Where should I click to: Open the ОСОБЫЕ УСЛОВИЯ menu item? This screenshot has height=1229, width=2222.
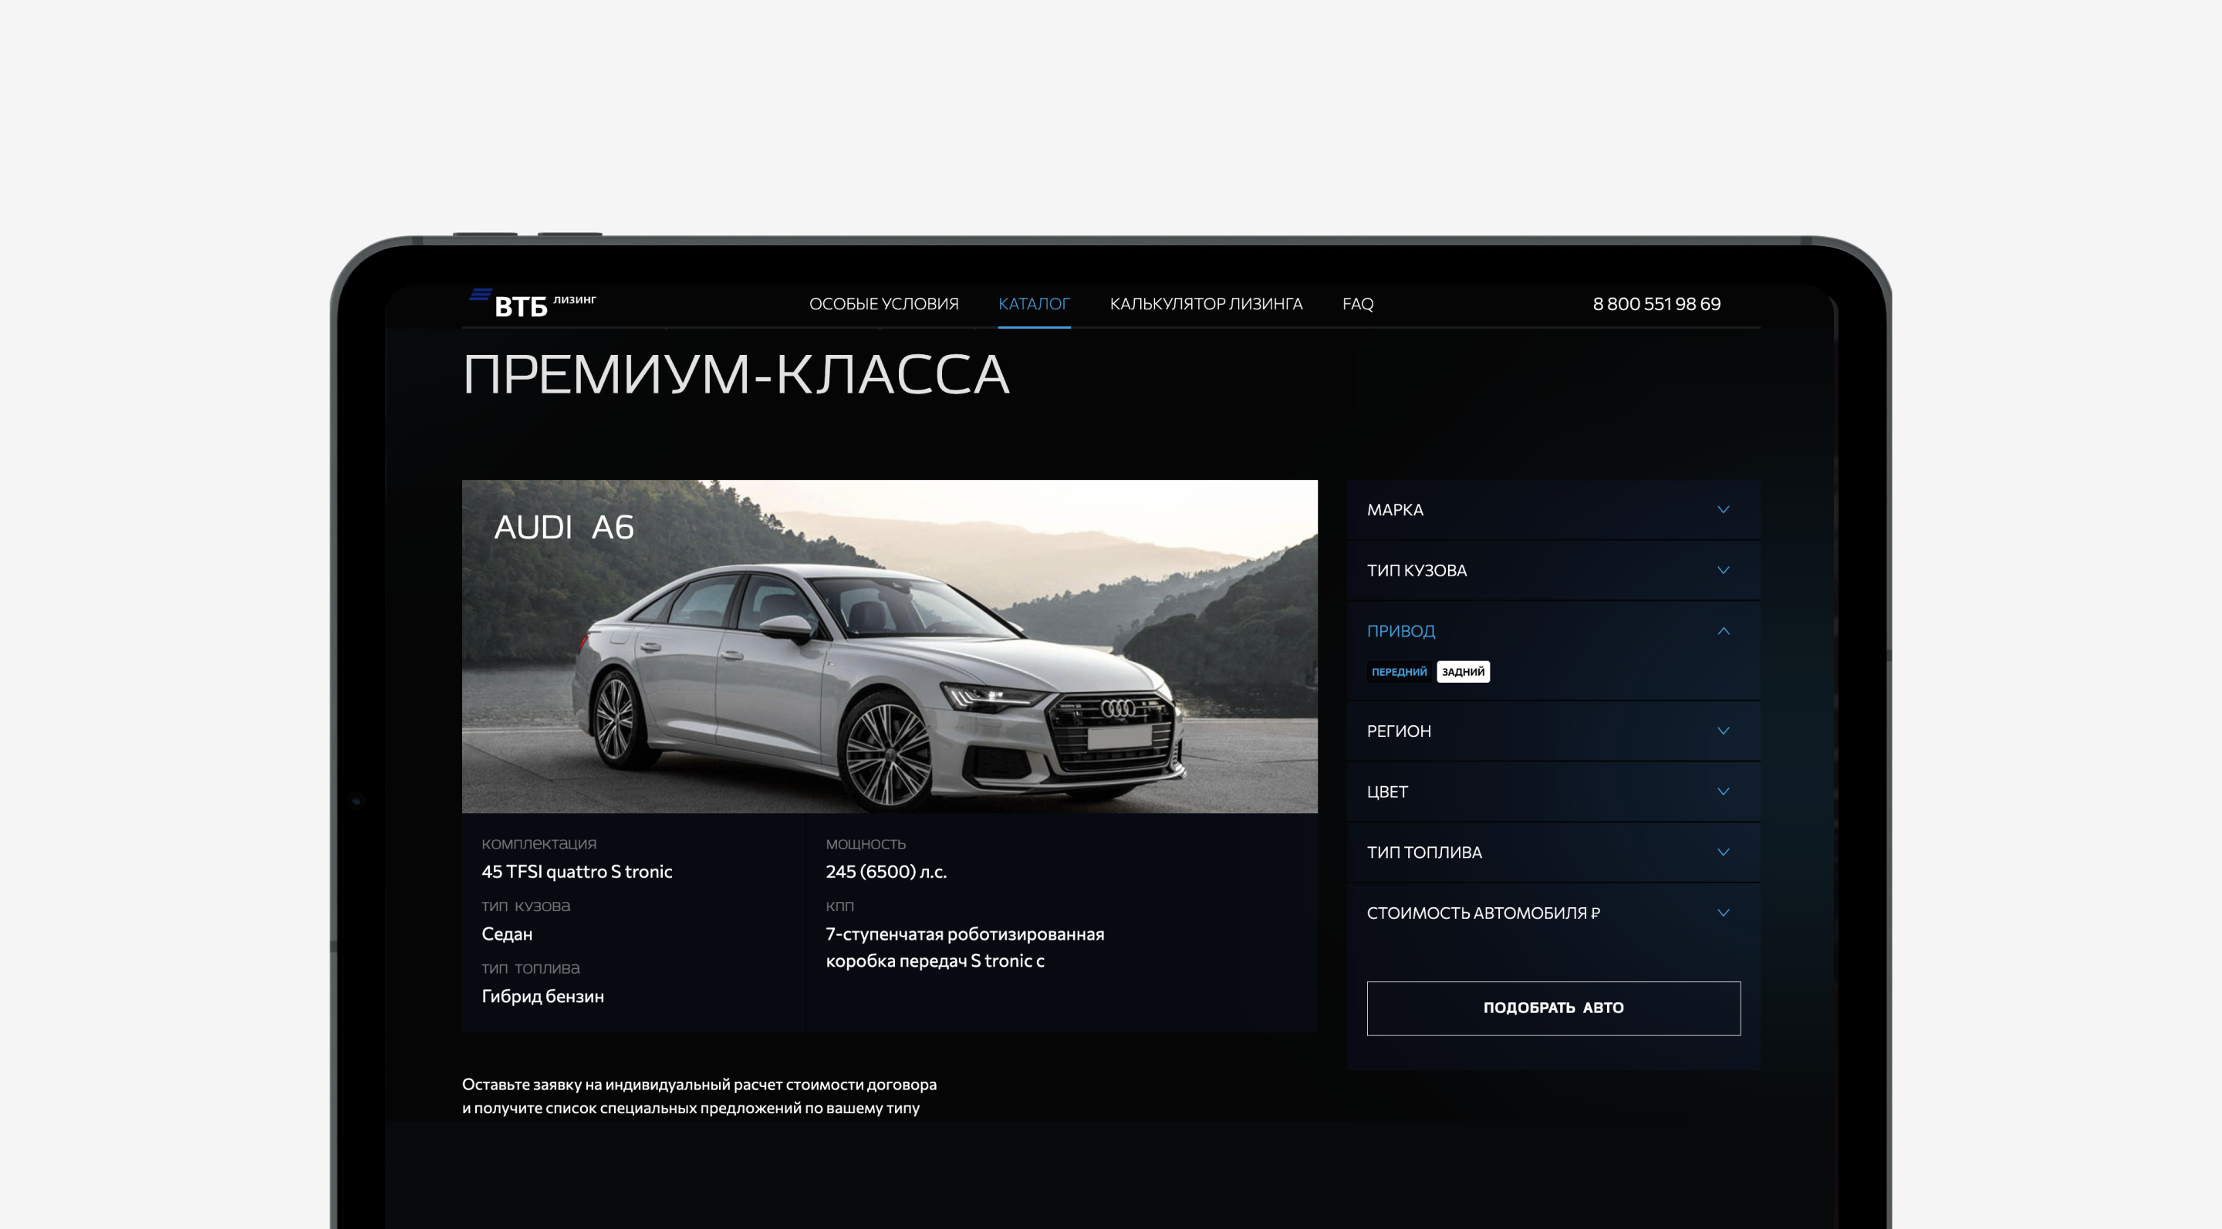[883, 303]
